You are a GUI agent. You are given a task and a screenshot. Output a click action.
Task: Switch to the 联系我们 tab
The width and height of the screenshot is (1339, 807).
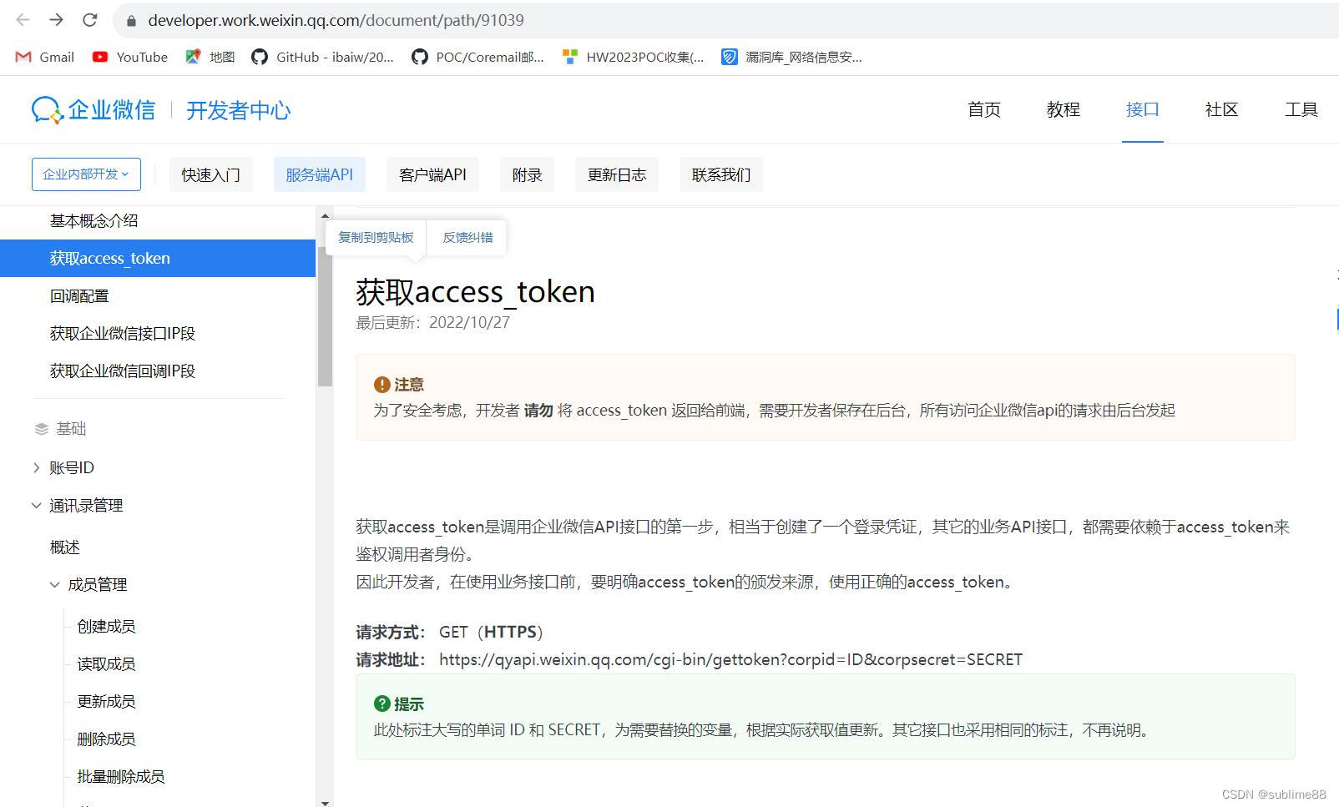[x=720, y=174]
